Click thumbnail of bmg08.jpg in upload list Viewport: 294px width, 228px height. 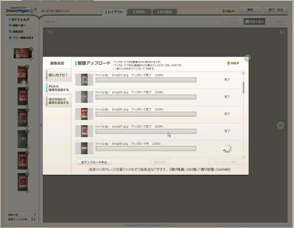(84, 148)
